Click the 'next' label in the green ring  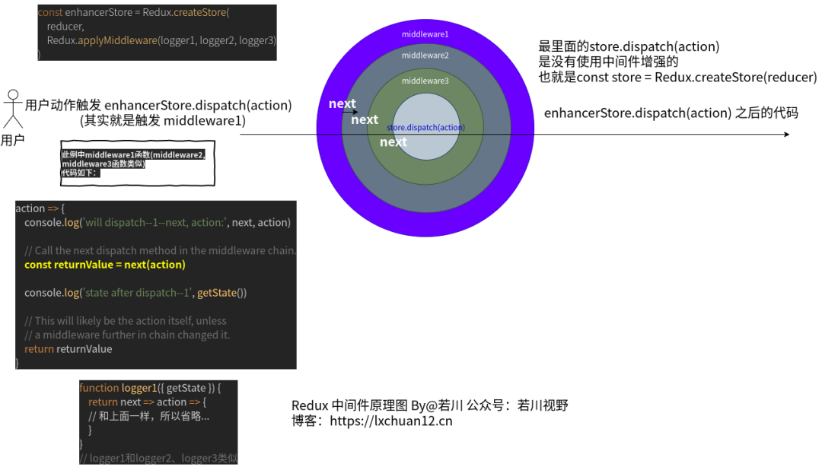[393, 142]
